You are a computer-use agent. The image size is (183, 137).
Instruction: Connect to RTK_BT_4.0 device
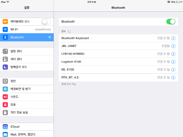tap(118, 77)
